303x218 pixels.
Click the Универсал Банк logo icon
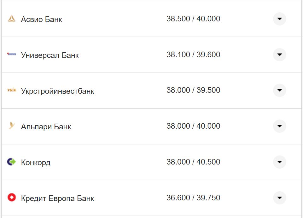(12, 55)
